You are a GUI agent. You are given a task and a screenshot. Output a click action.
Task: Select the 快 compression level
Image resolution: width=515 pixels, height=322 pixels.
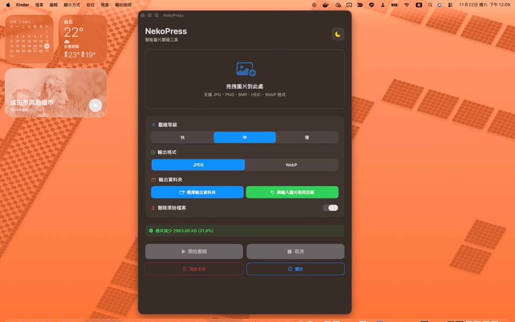coord(182,137)
